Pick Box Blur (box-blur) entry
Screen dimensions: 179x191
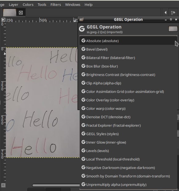tap(128, 66)
